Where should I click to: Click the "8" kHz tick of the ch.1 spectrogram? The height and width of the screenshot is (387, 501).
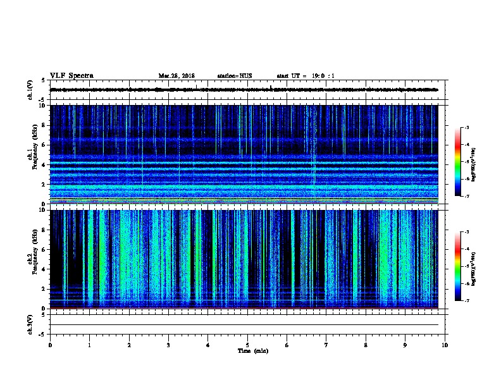44,125
